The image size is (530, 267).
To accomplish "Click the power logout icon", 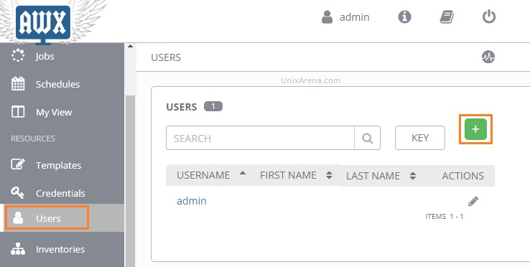I will click(489, 17).
